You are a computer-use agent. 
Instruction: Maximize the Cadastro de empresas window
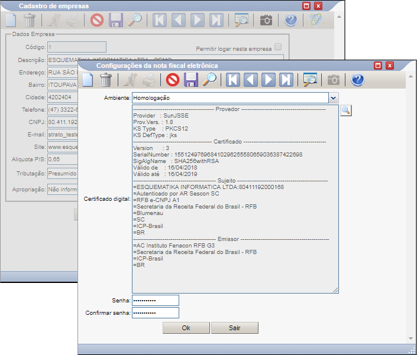pyautogui.click(x=306, y=6)
